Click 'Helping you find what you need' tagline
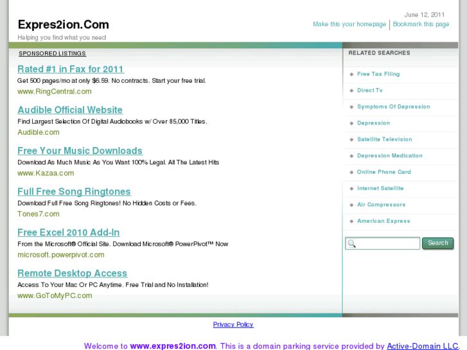Image resolution: width=467 pixels, height=350 pixels. point(62,37)
